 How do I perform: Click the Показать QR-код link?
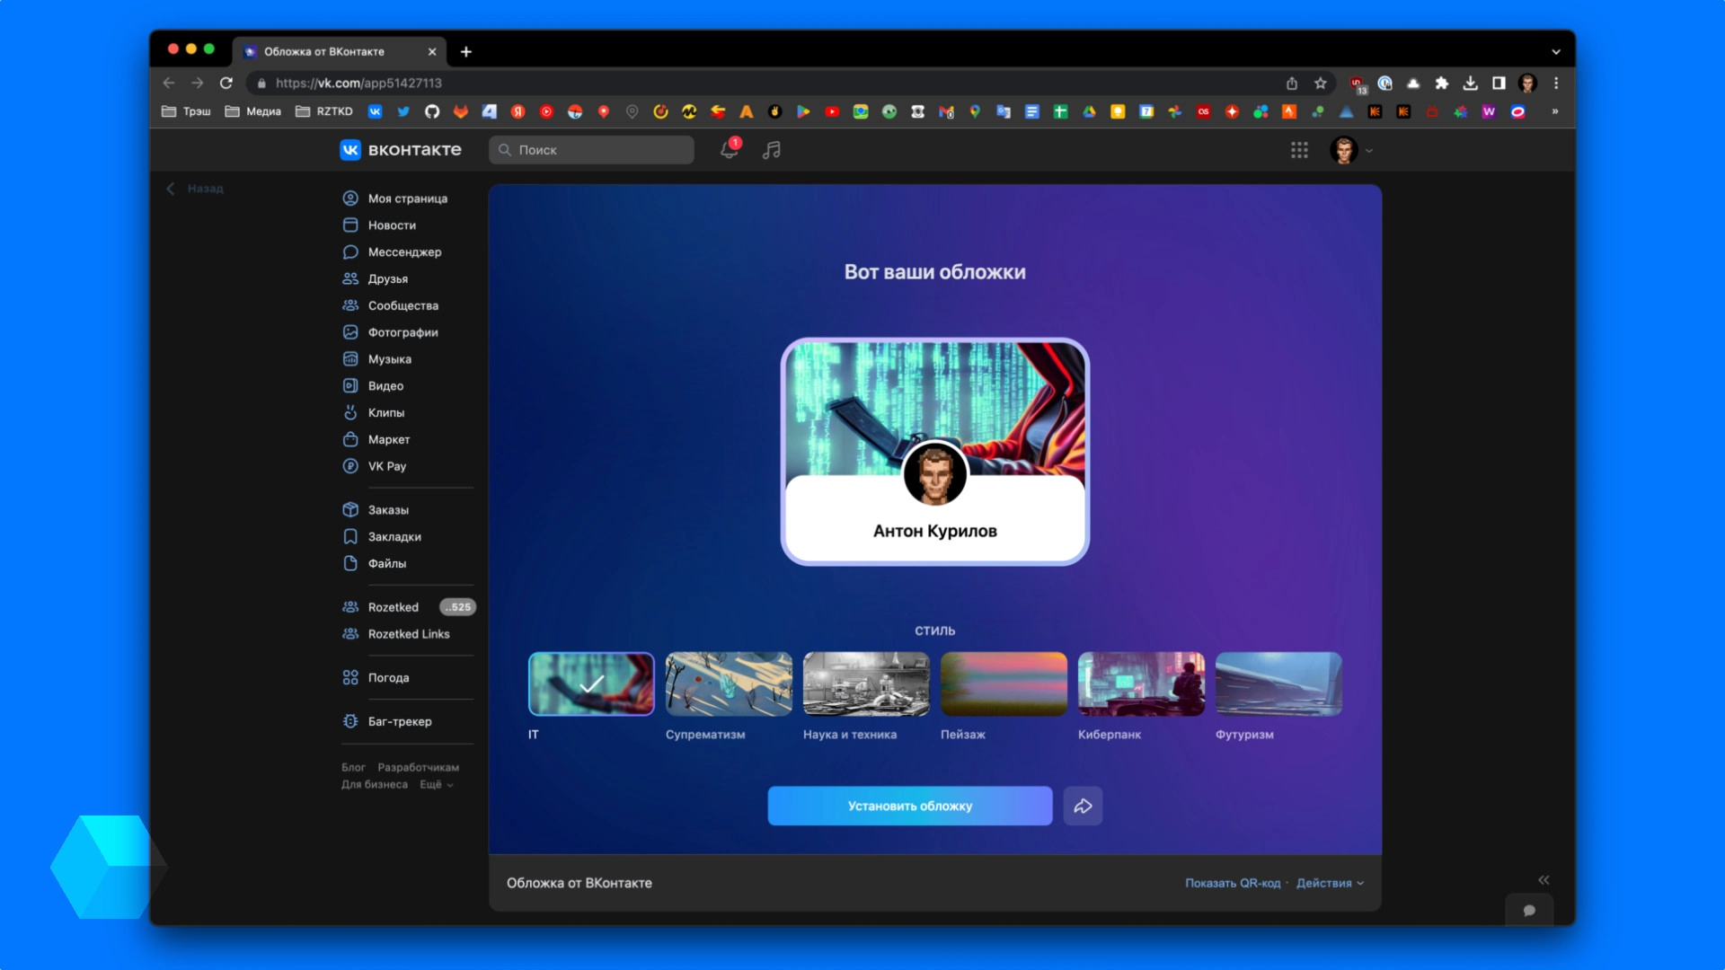click(1232, 883)
